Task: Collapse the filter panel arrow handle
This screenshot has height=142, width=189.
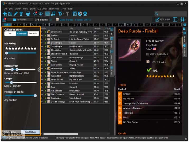Action: [39, 69]
